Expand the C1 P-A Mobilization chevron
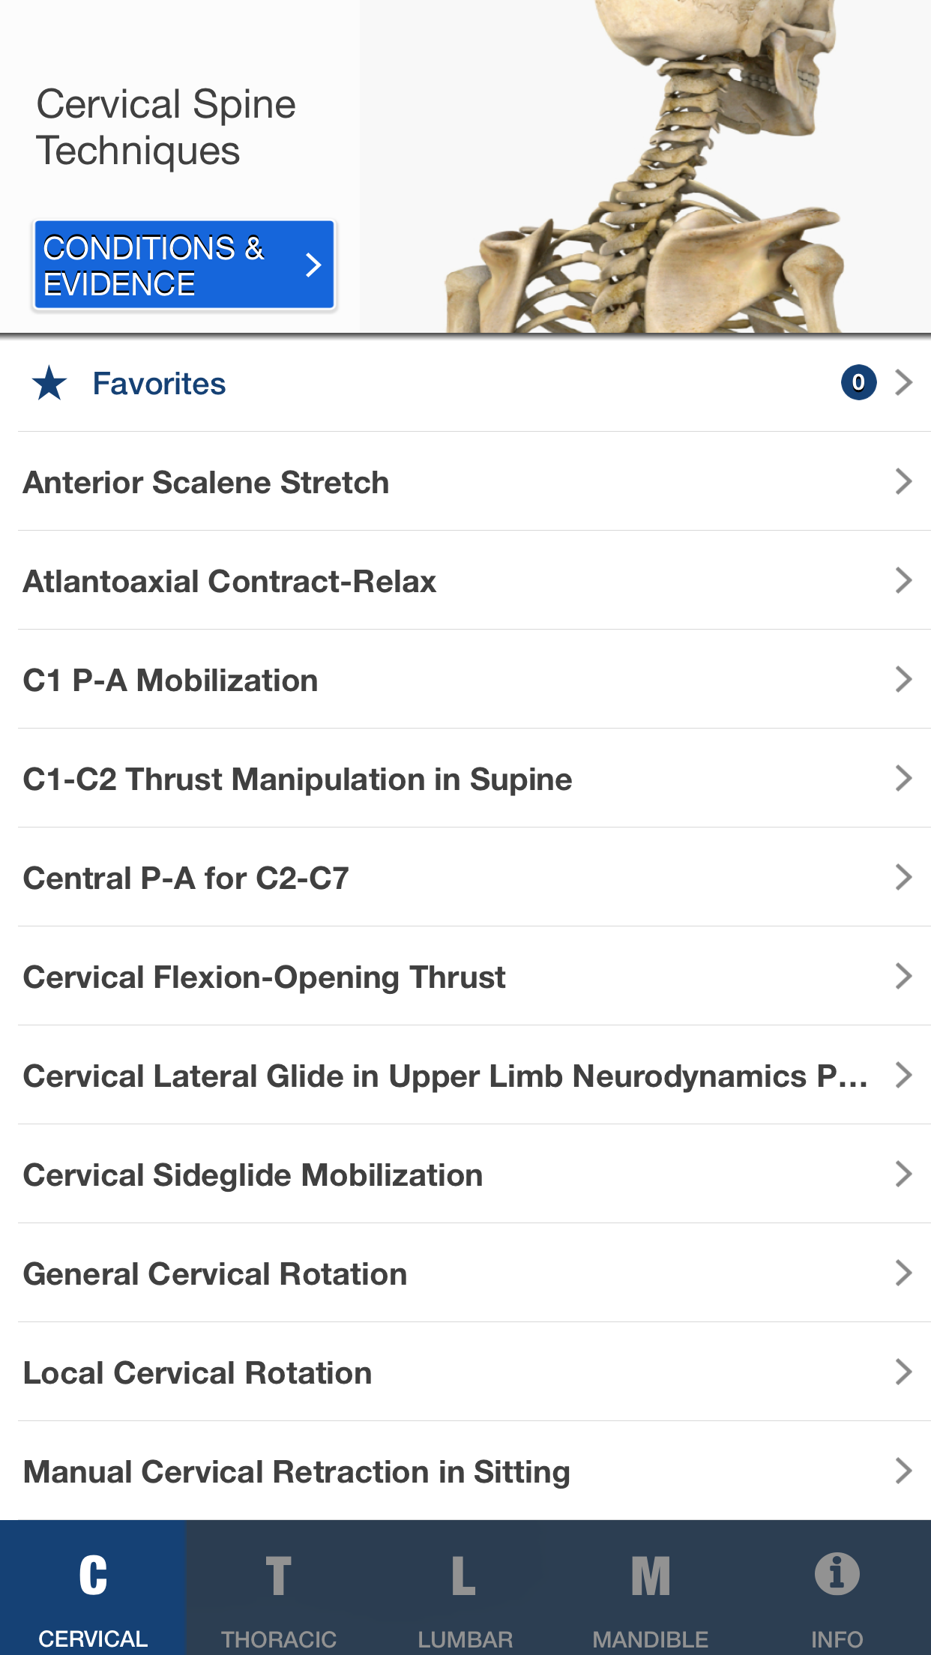931x1655 pixels. (904, 679)
